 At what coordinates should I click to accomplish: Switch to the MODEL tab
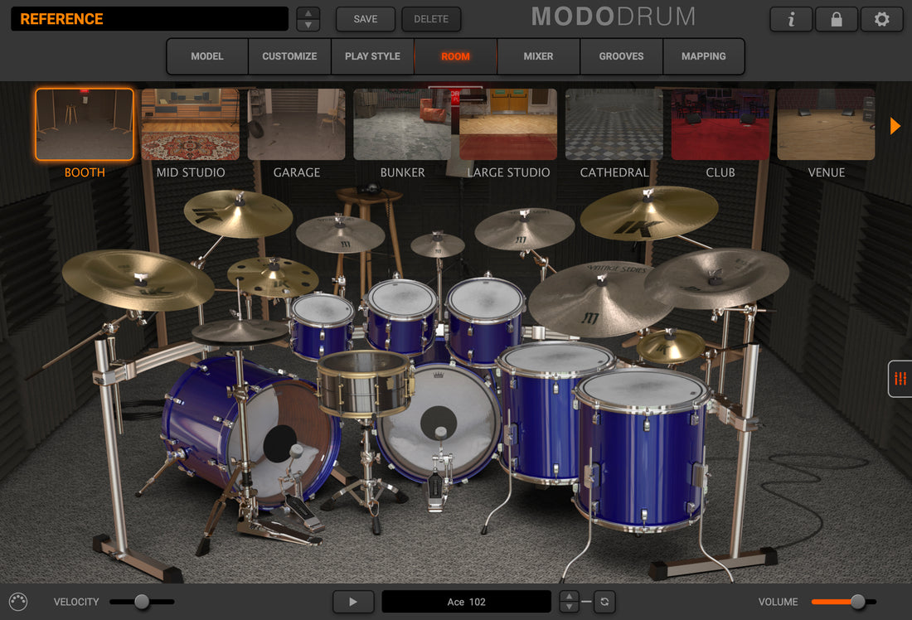coord(207,56)
